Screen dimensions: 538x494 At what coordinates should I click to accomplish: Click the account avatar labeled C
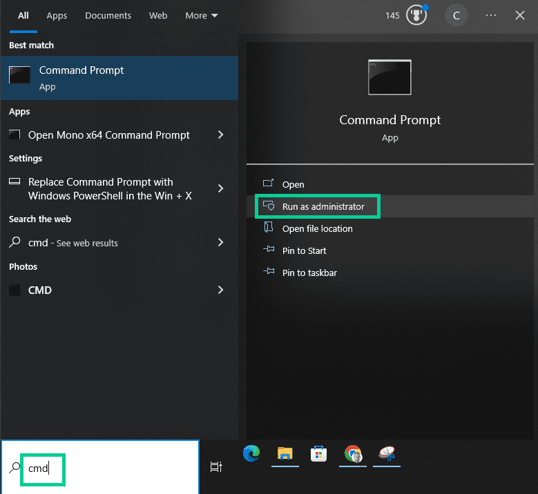point(456,15)
